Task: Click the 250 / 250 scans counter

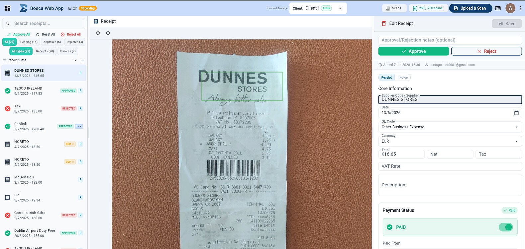Action: 428,8
